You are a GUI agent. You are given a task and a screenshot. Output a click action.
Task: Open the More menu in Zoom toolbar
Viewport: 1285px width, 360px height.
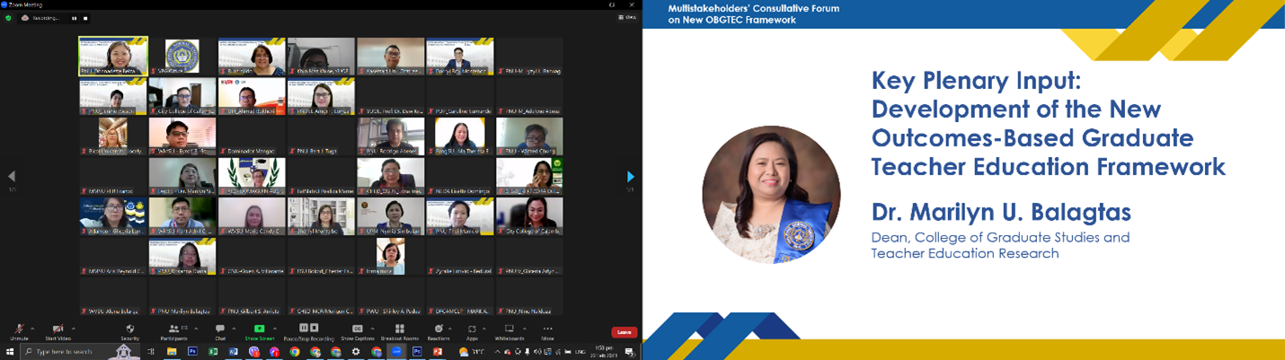coord(547,330)
